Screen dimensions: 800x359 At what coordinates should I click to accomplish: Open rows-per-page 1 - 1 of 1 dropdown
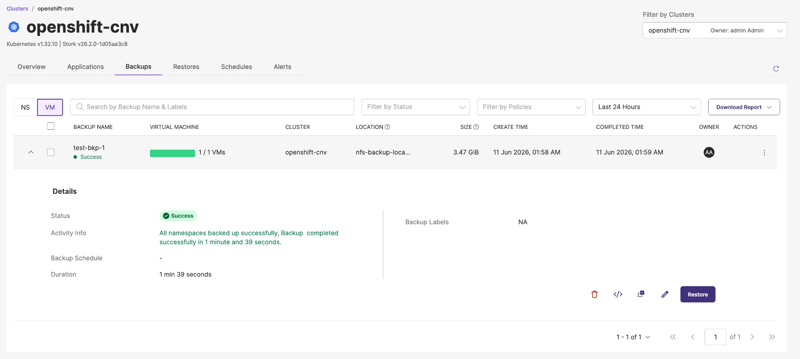coord(633,337)
